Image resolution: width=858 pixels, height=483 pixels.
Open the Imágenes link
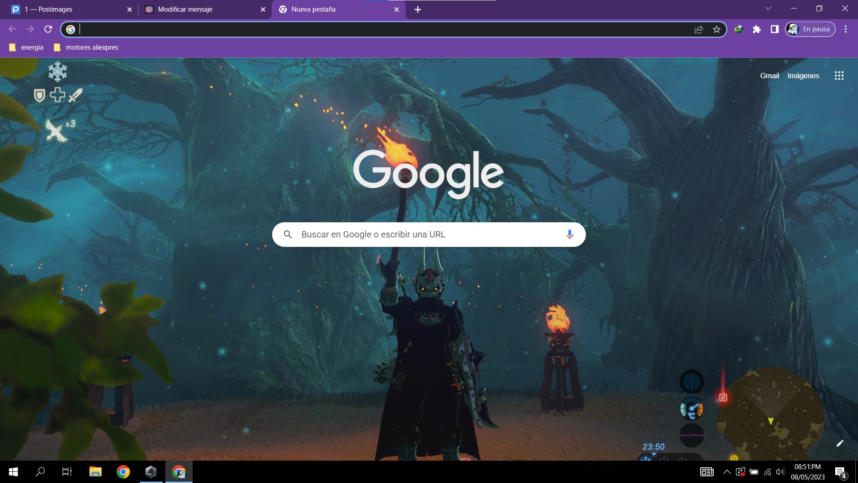click(803, 76)
